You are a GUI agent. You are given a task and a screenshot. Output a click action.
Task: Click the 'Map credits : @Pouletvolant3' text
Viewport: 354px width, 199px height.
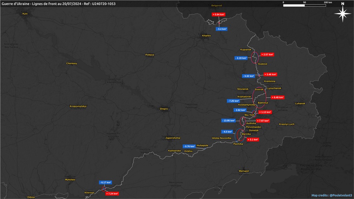[332, 196]
